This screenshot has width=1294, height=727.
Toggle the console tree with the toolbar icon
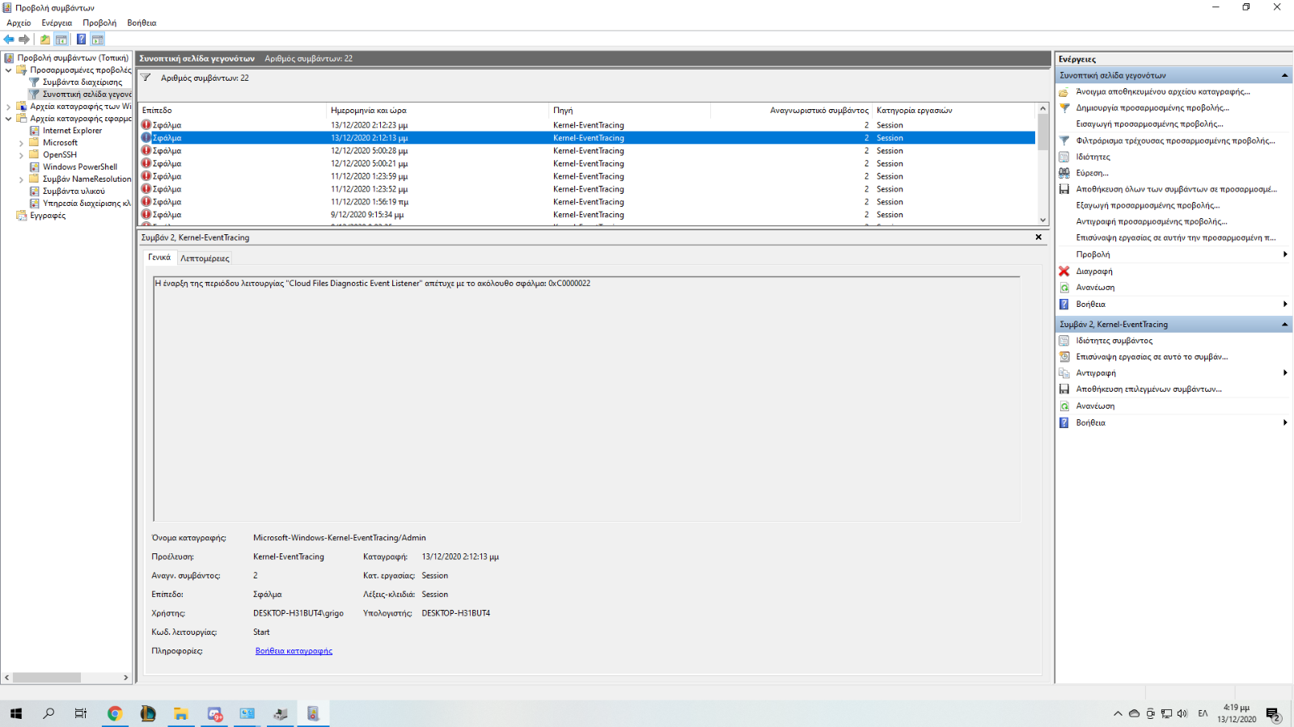pyautogui.click(x=61, y=39)
